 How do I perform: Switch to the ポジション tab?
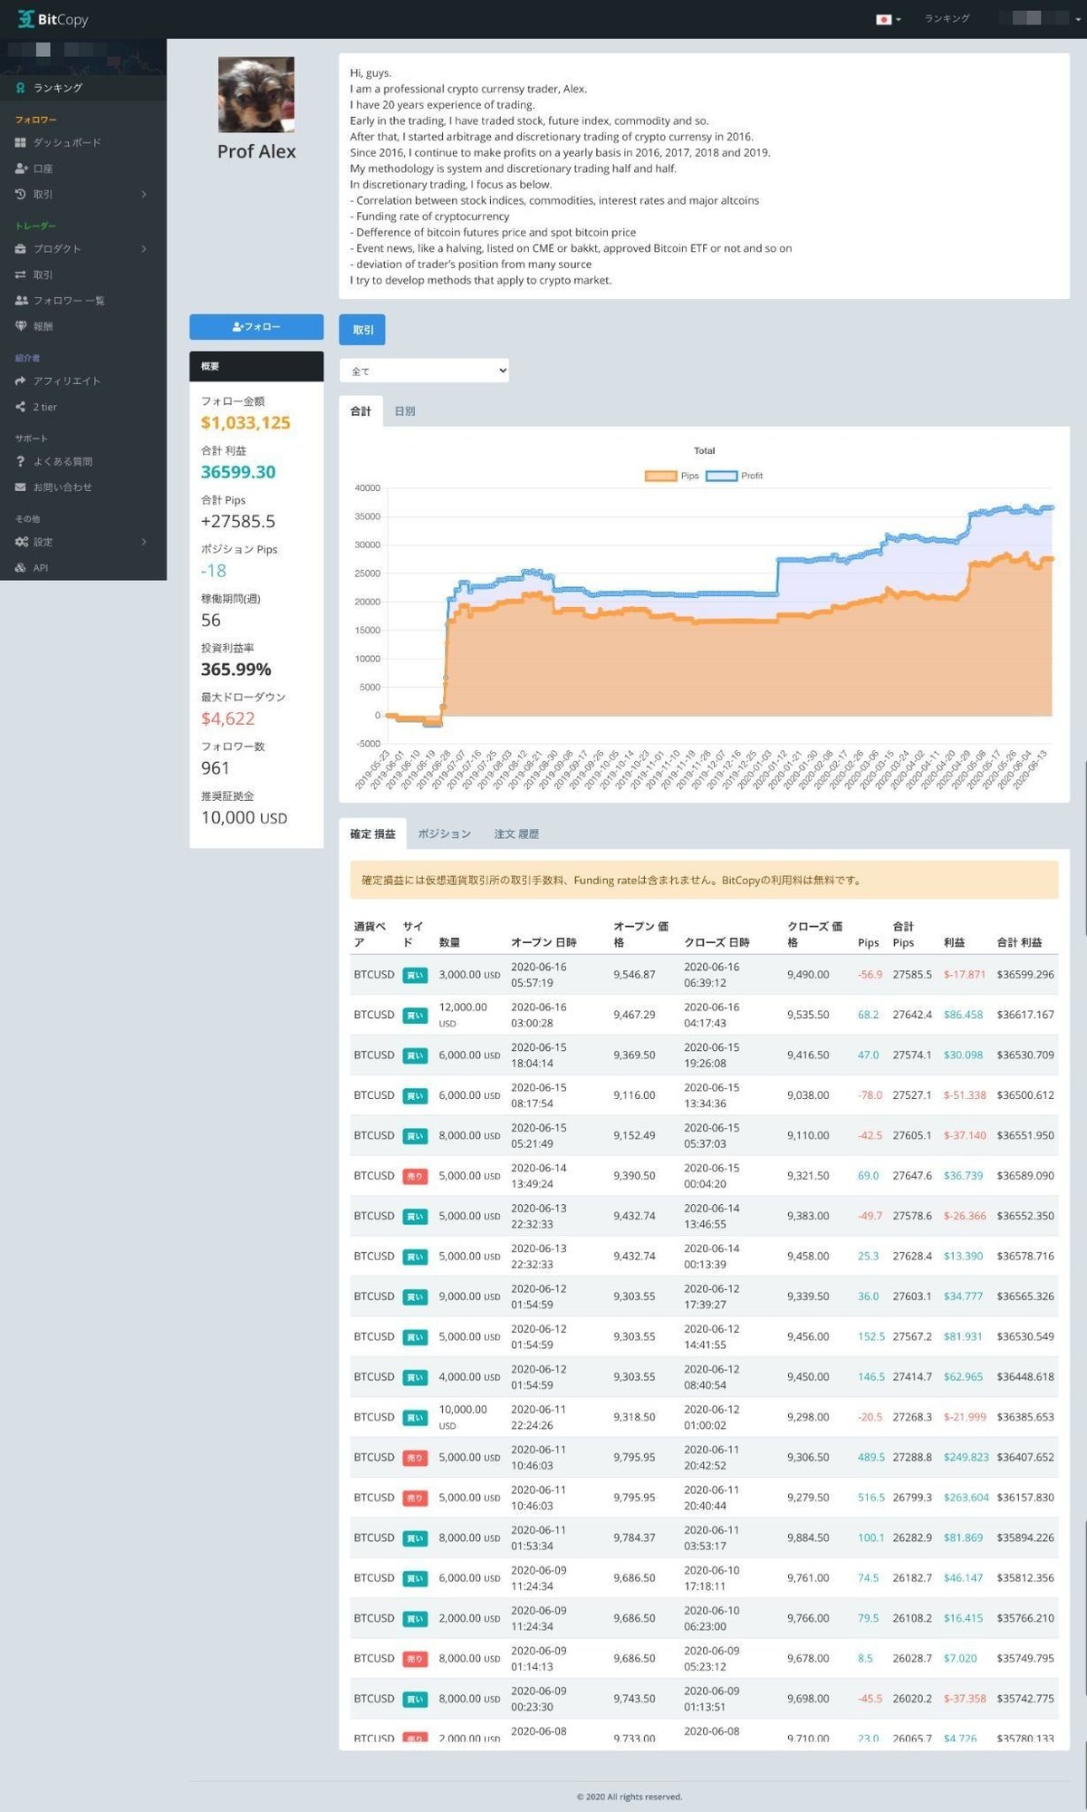(x=444, y=834)
